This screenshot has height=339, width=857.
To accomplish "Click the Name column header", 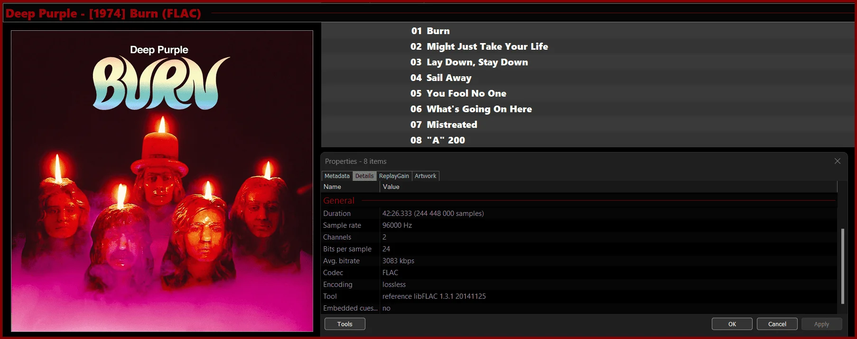I will point(350,187).
